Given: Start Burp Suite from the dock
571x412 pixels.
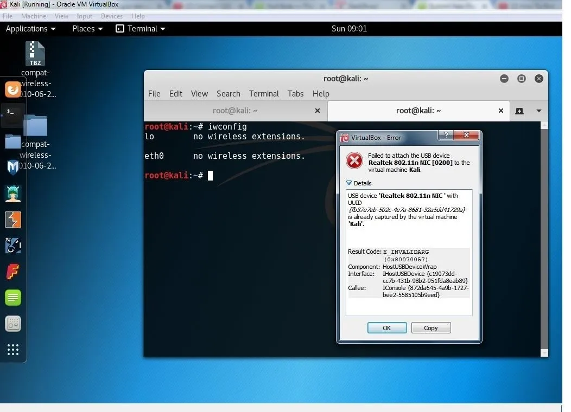Looking at the screenshot, I should [x=13, y=220].
